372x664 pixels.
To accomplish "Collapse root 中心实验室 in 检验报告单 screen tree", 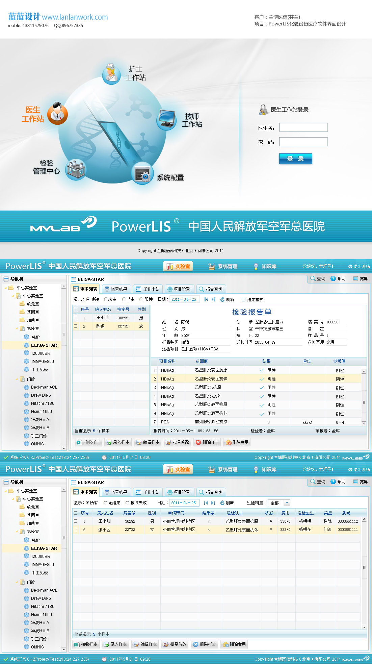I will tap(5, 288).
